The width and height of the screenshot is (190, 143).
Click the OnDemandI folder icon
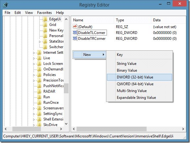pos(39,69)
